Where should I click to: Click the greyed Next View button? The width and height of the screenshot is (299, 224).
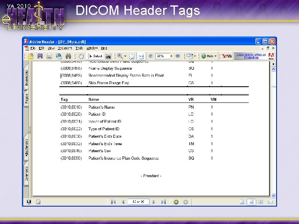(x=186, y=202)
